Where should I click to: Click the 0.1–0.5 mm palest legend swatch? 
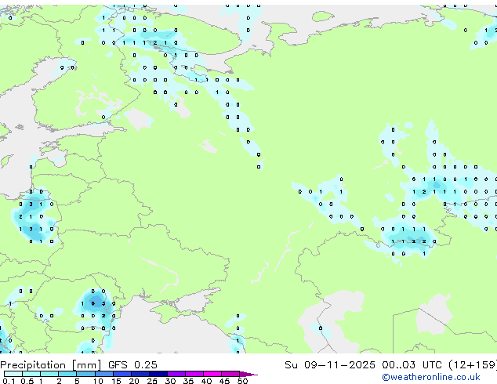13,374
